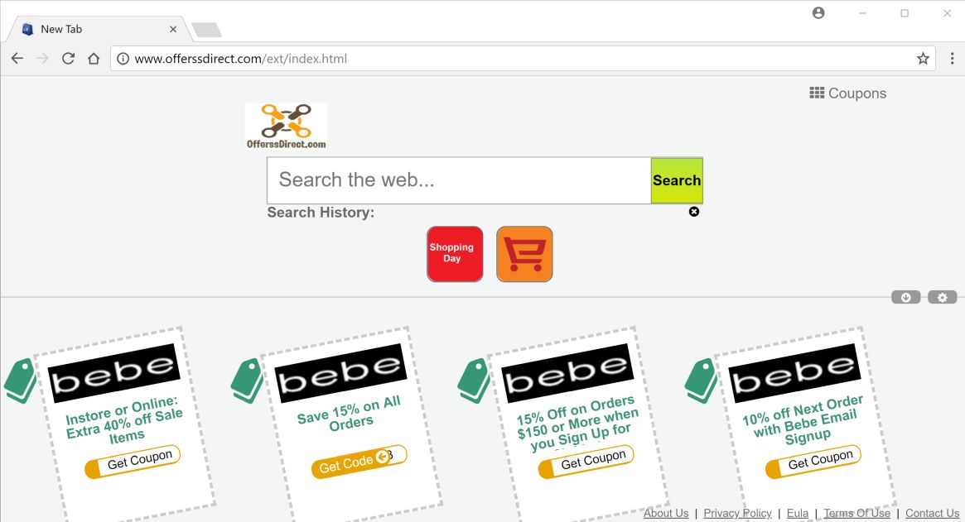Click tag icon beside Email Signup coupon

point(701,381)
